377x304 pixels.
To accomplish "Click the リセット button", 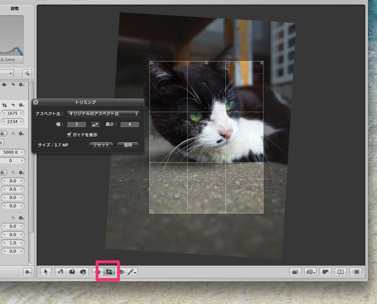I will tap(101, 145).
